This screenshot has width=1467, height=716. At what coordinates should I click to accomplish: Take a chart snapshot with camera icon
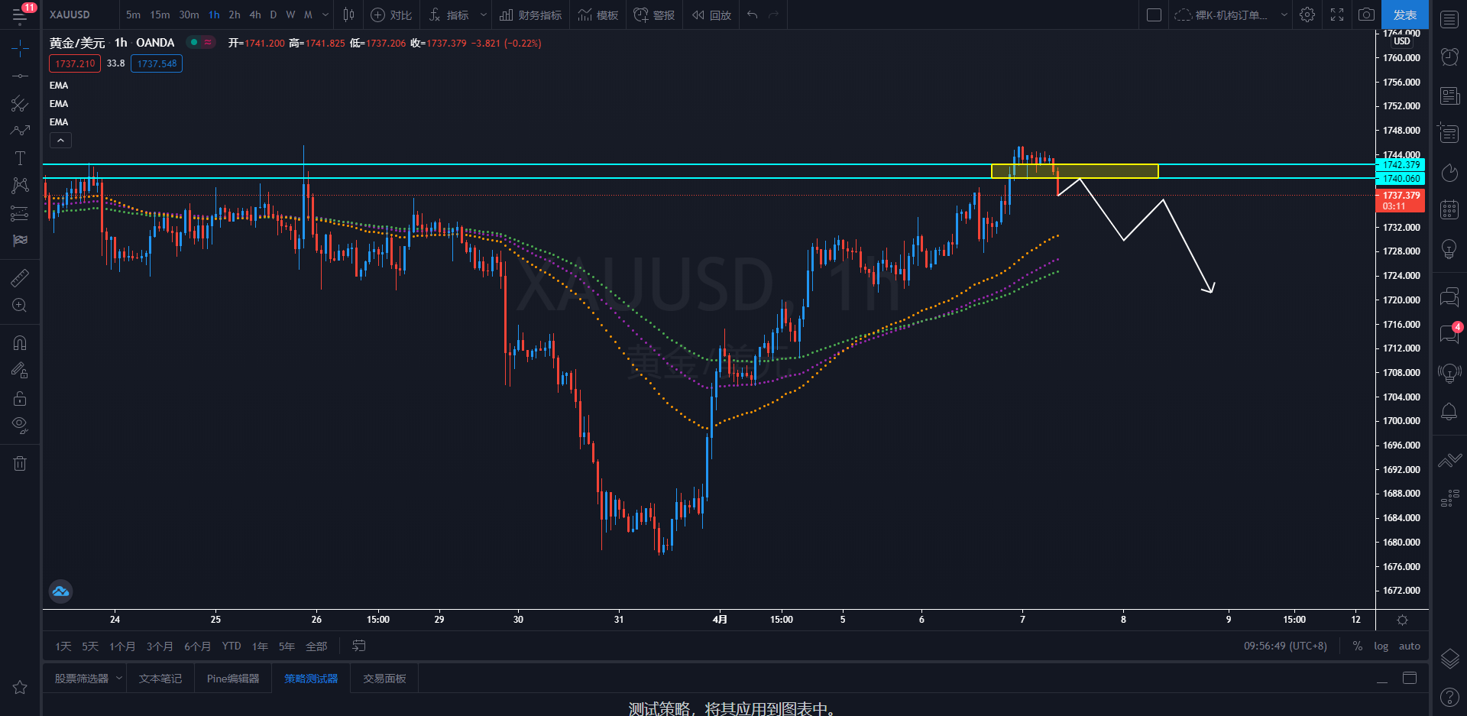coord(1366,15)
